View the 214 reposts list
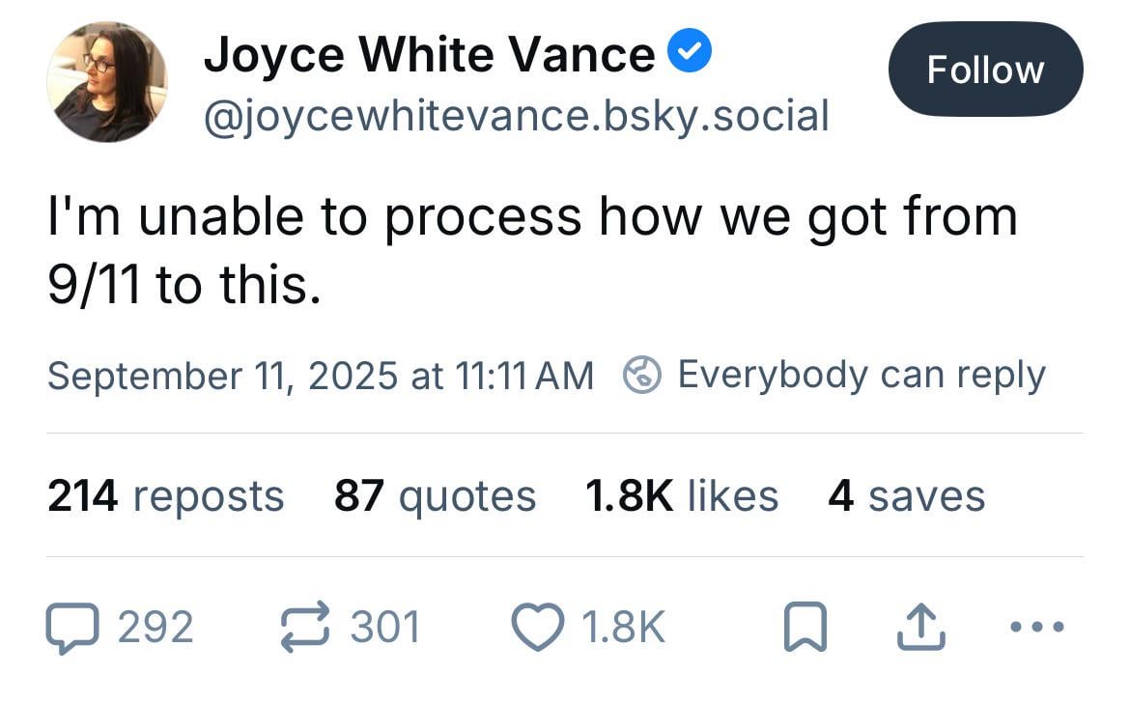This screenshot has height=702, width=1130. click(x=166, y=496)
